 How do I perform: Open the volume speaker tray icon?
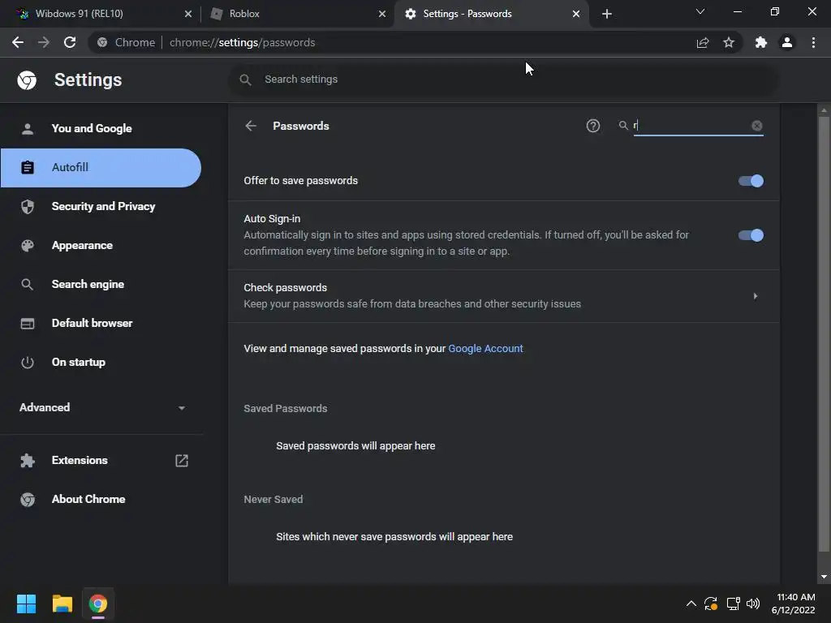tap(753, 604)
